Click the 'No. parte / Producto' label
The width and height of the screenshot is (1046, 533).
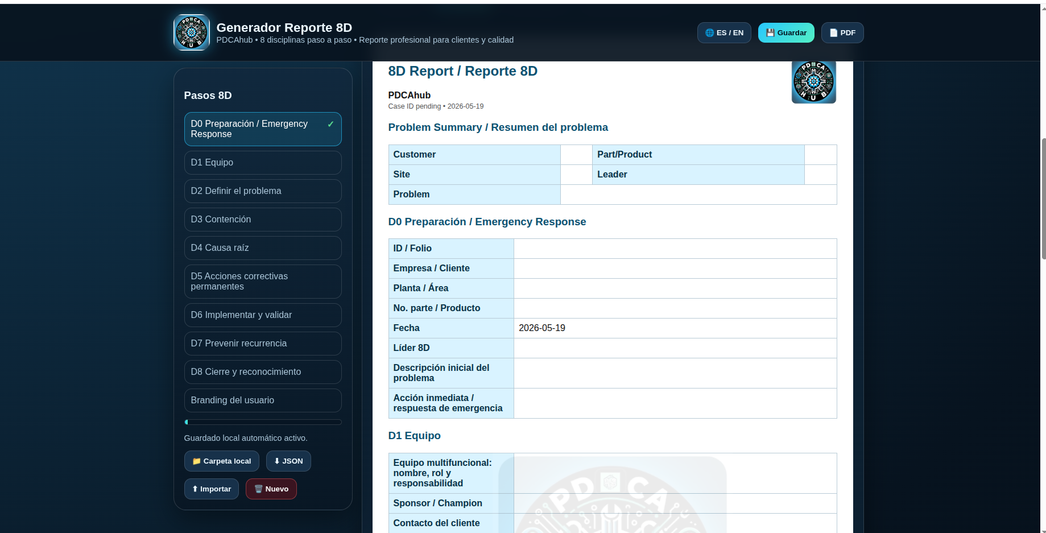coord(437,308)
